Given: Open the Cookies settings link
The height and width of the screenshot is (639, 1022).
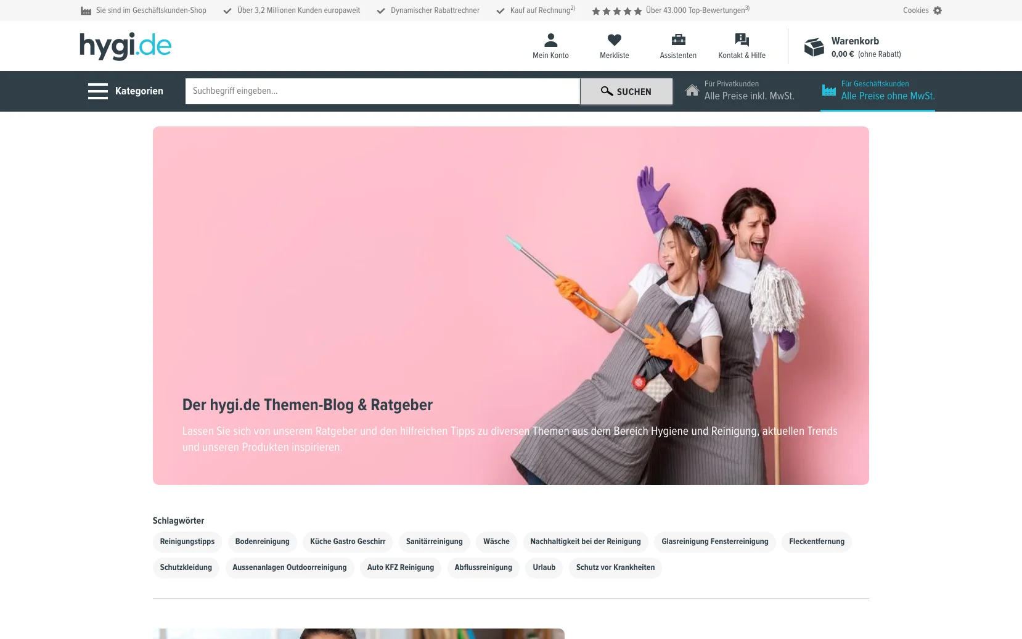Looking at the screenshot, I should pyautogui.click(x=916, y=10).
